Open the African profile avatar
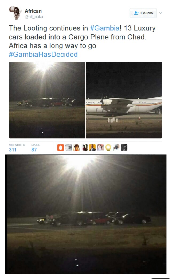This screenshot has height=279, width=172. pyautogui.click(x=15, y=13)
